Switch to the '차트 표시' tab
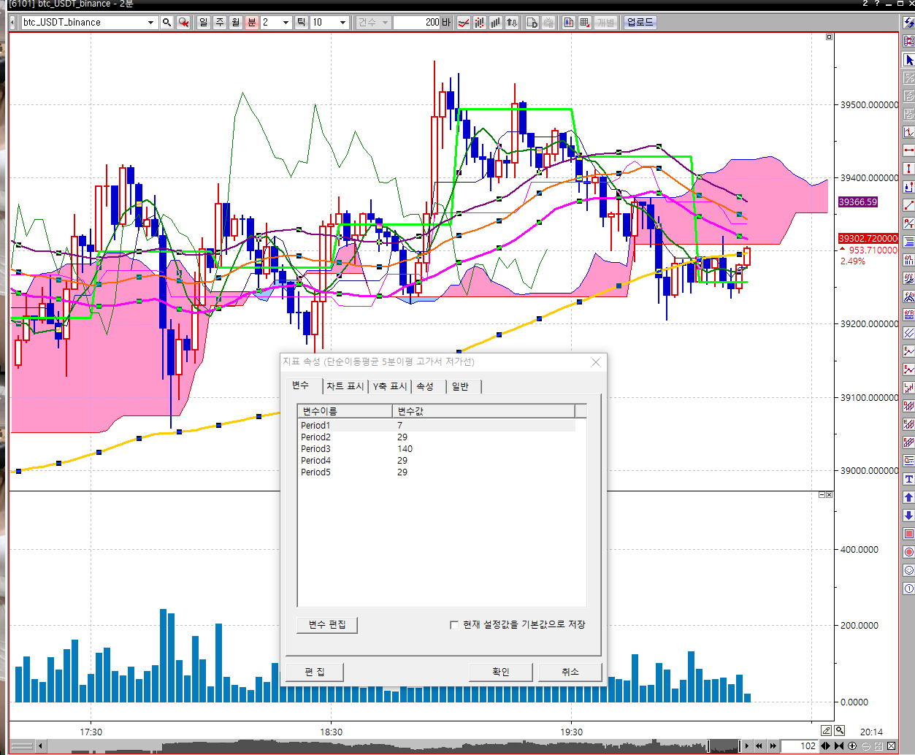 [345, 386]
